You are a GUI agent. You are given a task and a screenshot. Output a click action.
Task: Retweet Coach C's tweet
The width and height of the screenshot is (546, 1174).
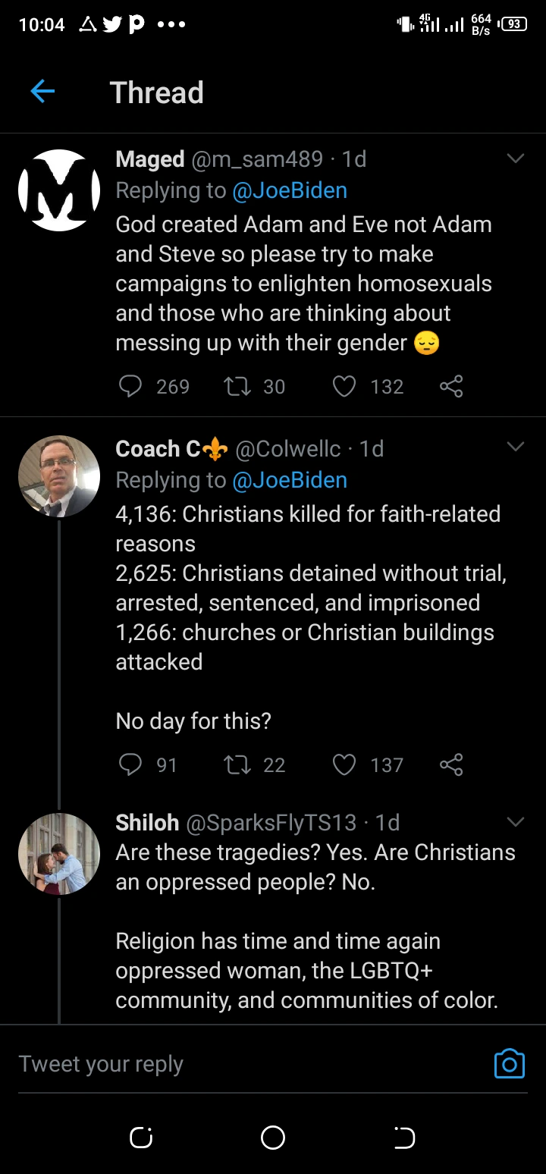(236, 764)
